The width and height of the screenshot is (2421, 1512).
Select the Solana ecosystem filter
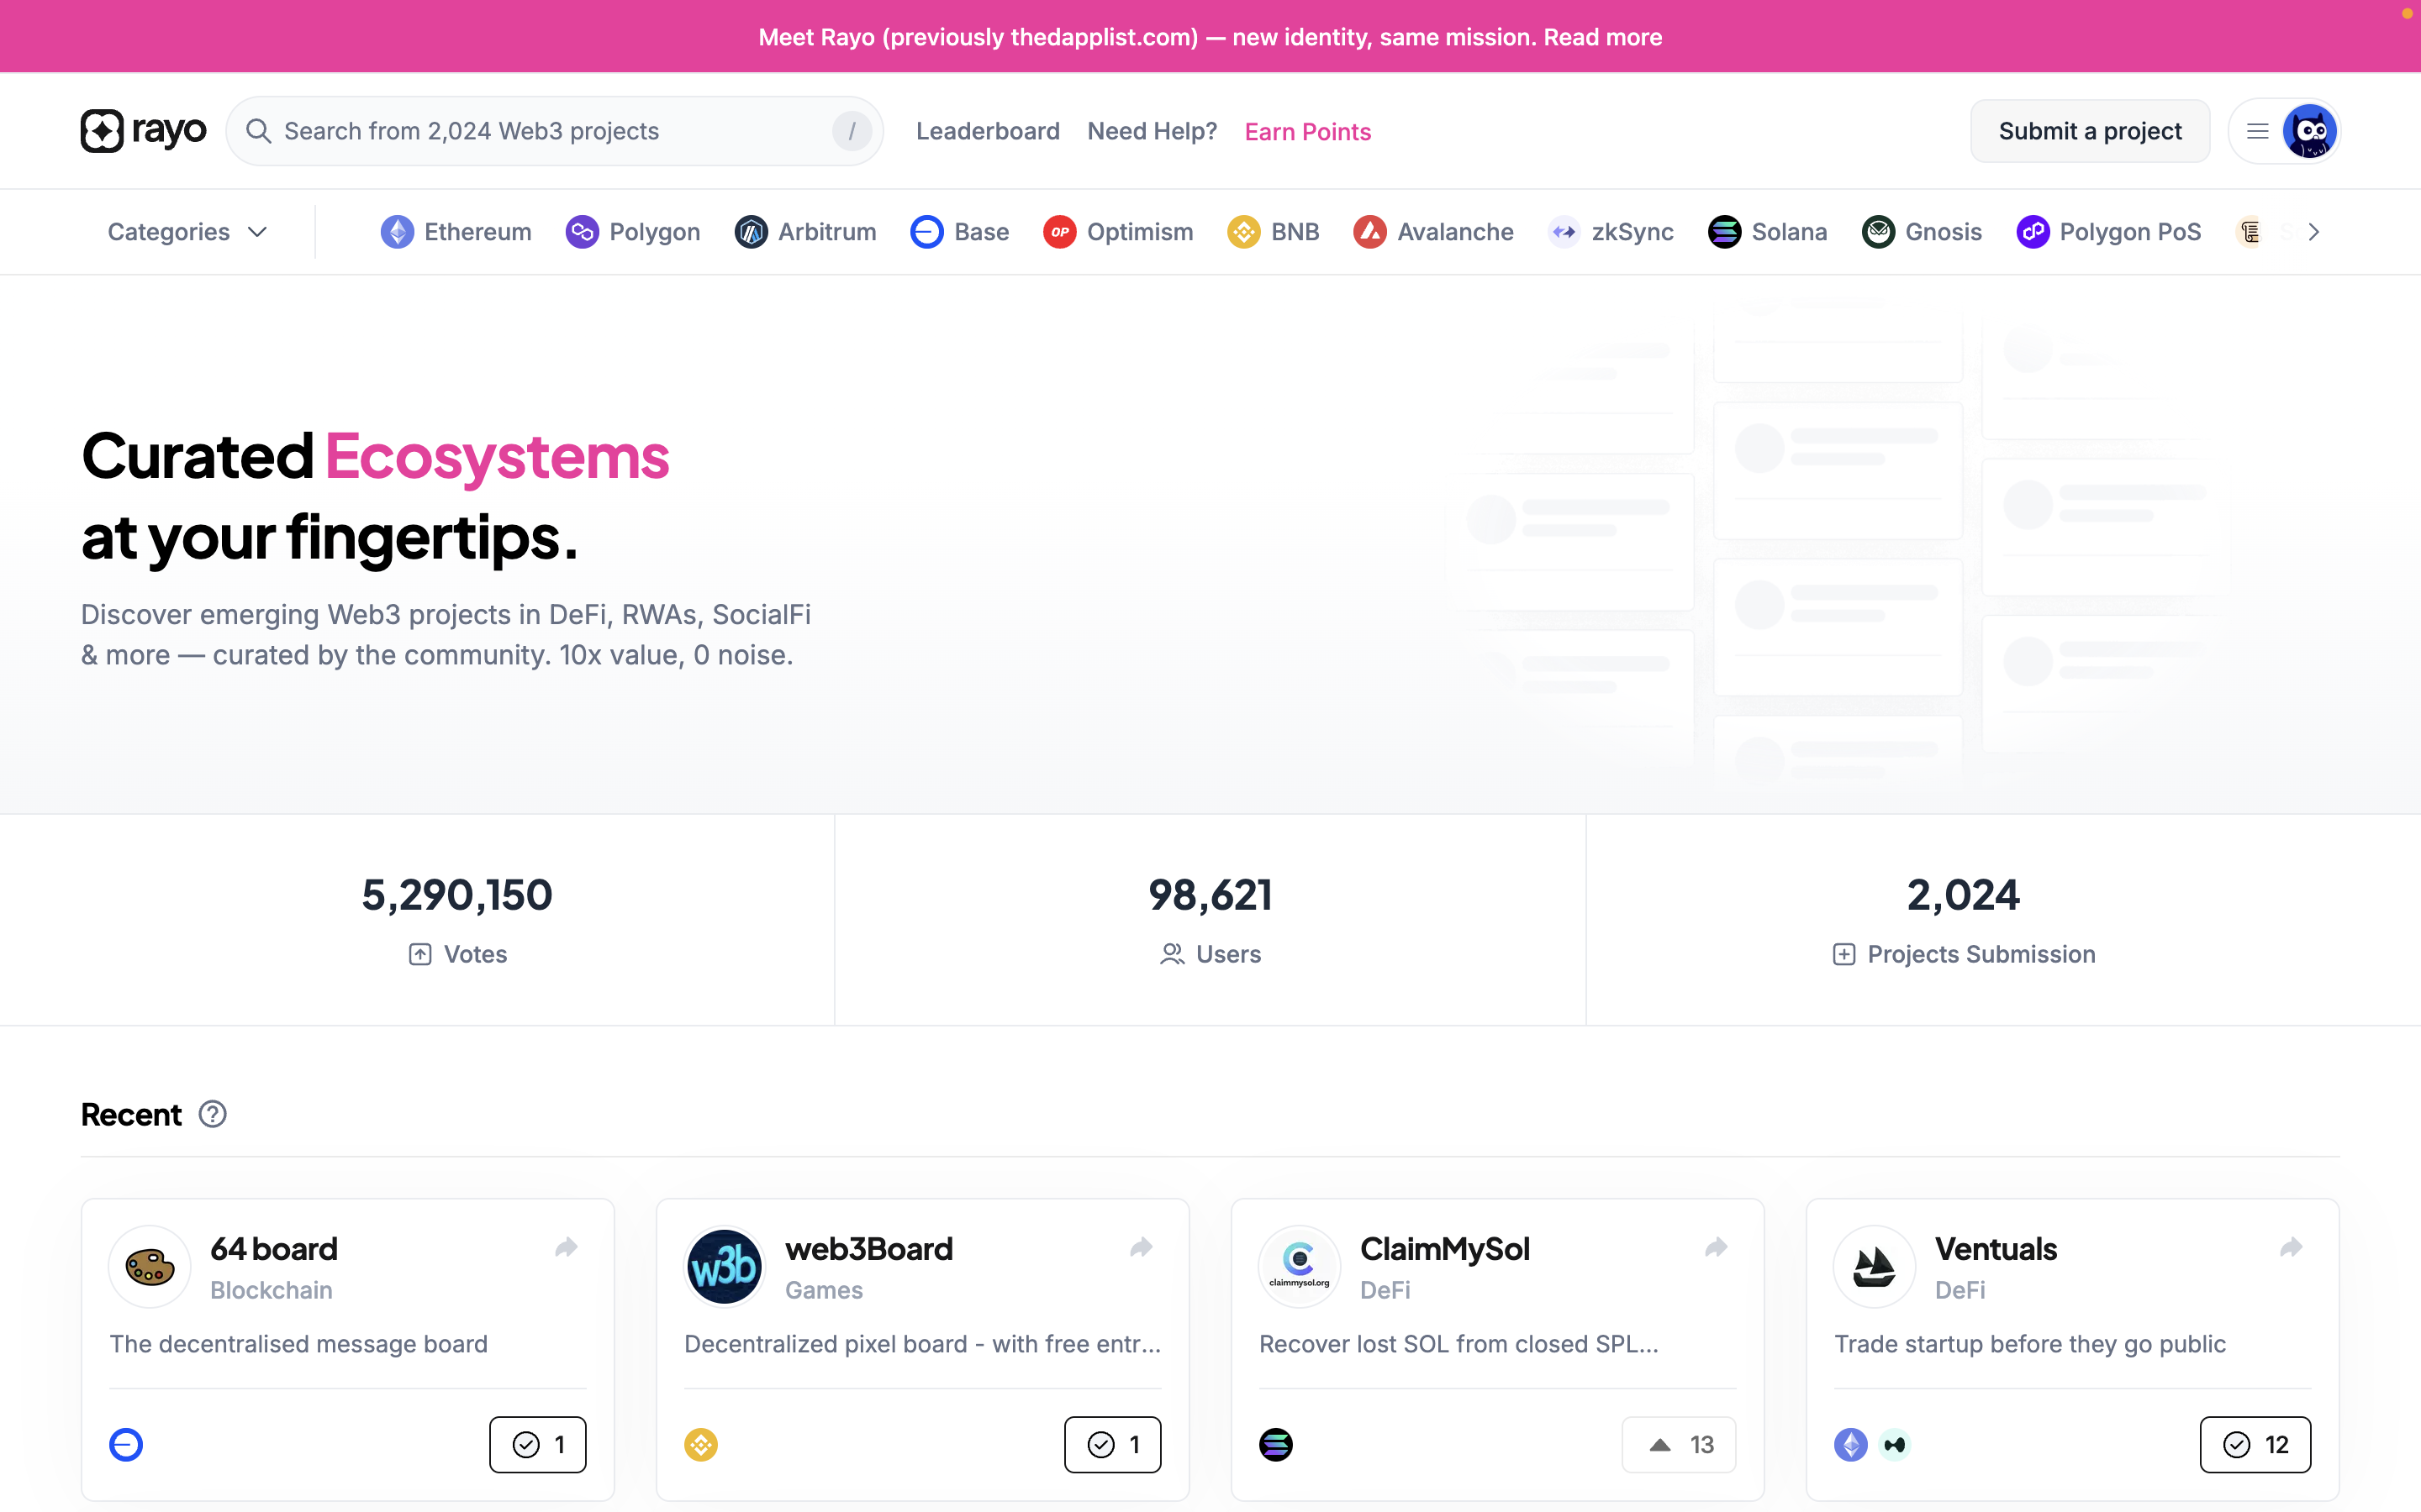pos(1768,232)
